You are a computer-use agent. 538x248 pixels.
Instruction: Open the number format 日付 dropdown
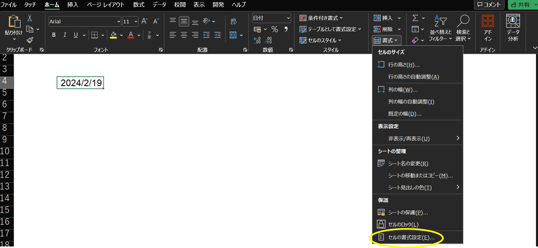click(x=288, y=18)
